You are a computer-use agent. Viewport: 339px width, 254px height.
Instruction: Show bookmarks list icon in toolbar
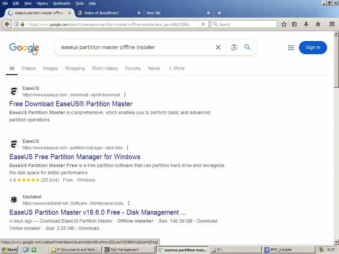pos(294,24)
